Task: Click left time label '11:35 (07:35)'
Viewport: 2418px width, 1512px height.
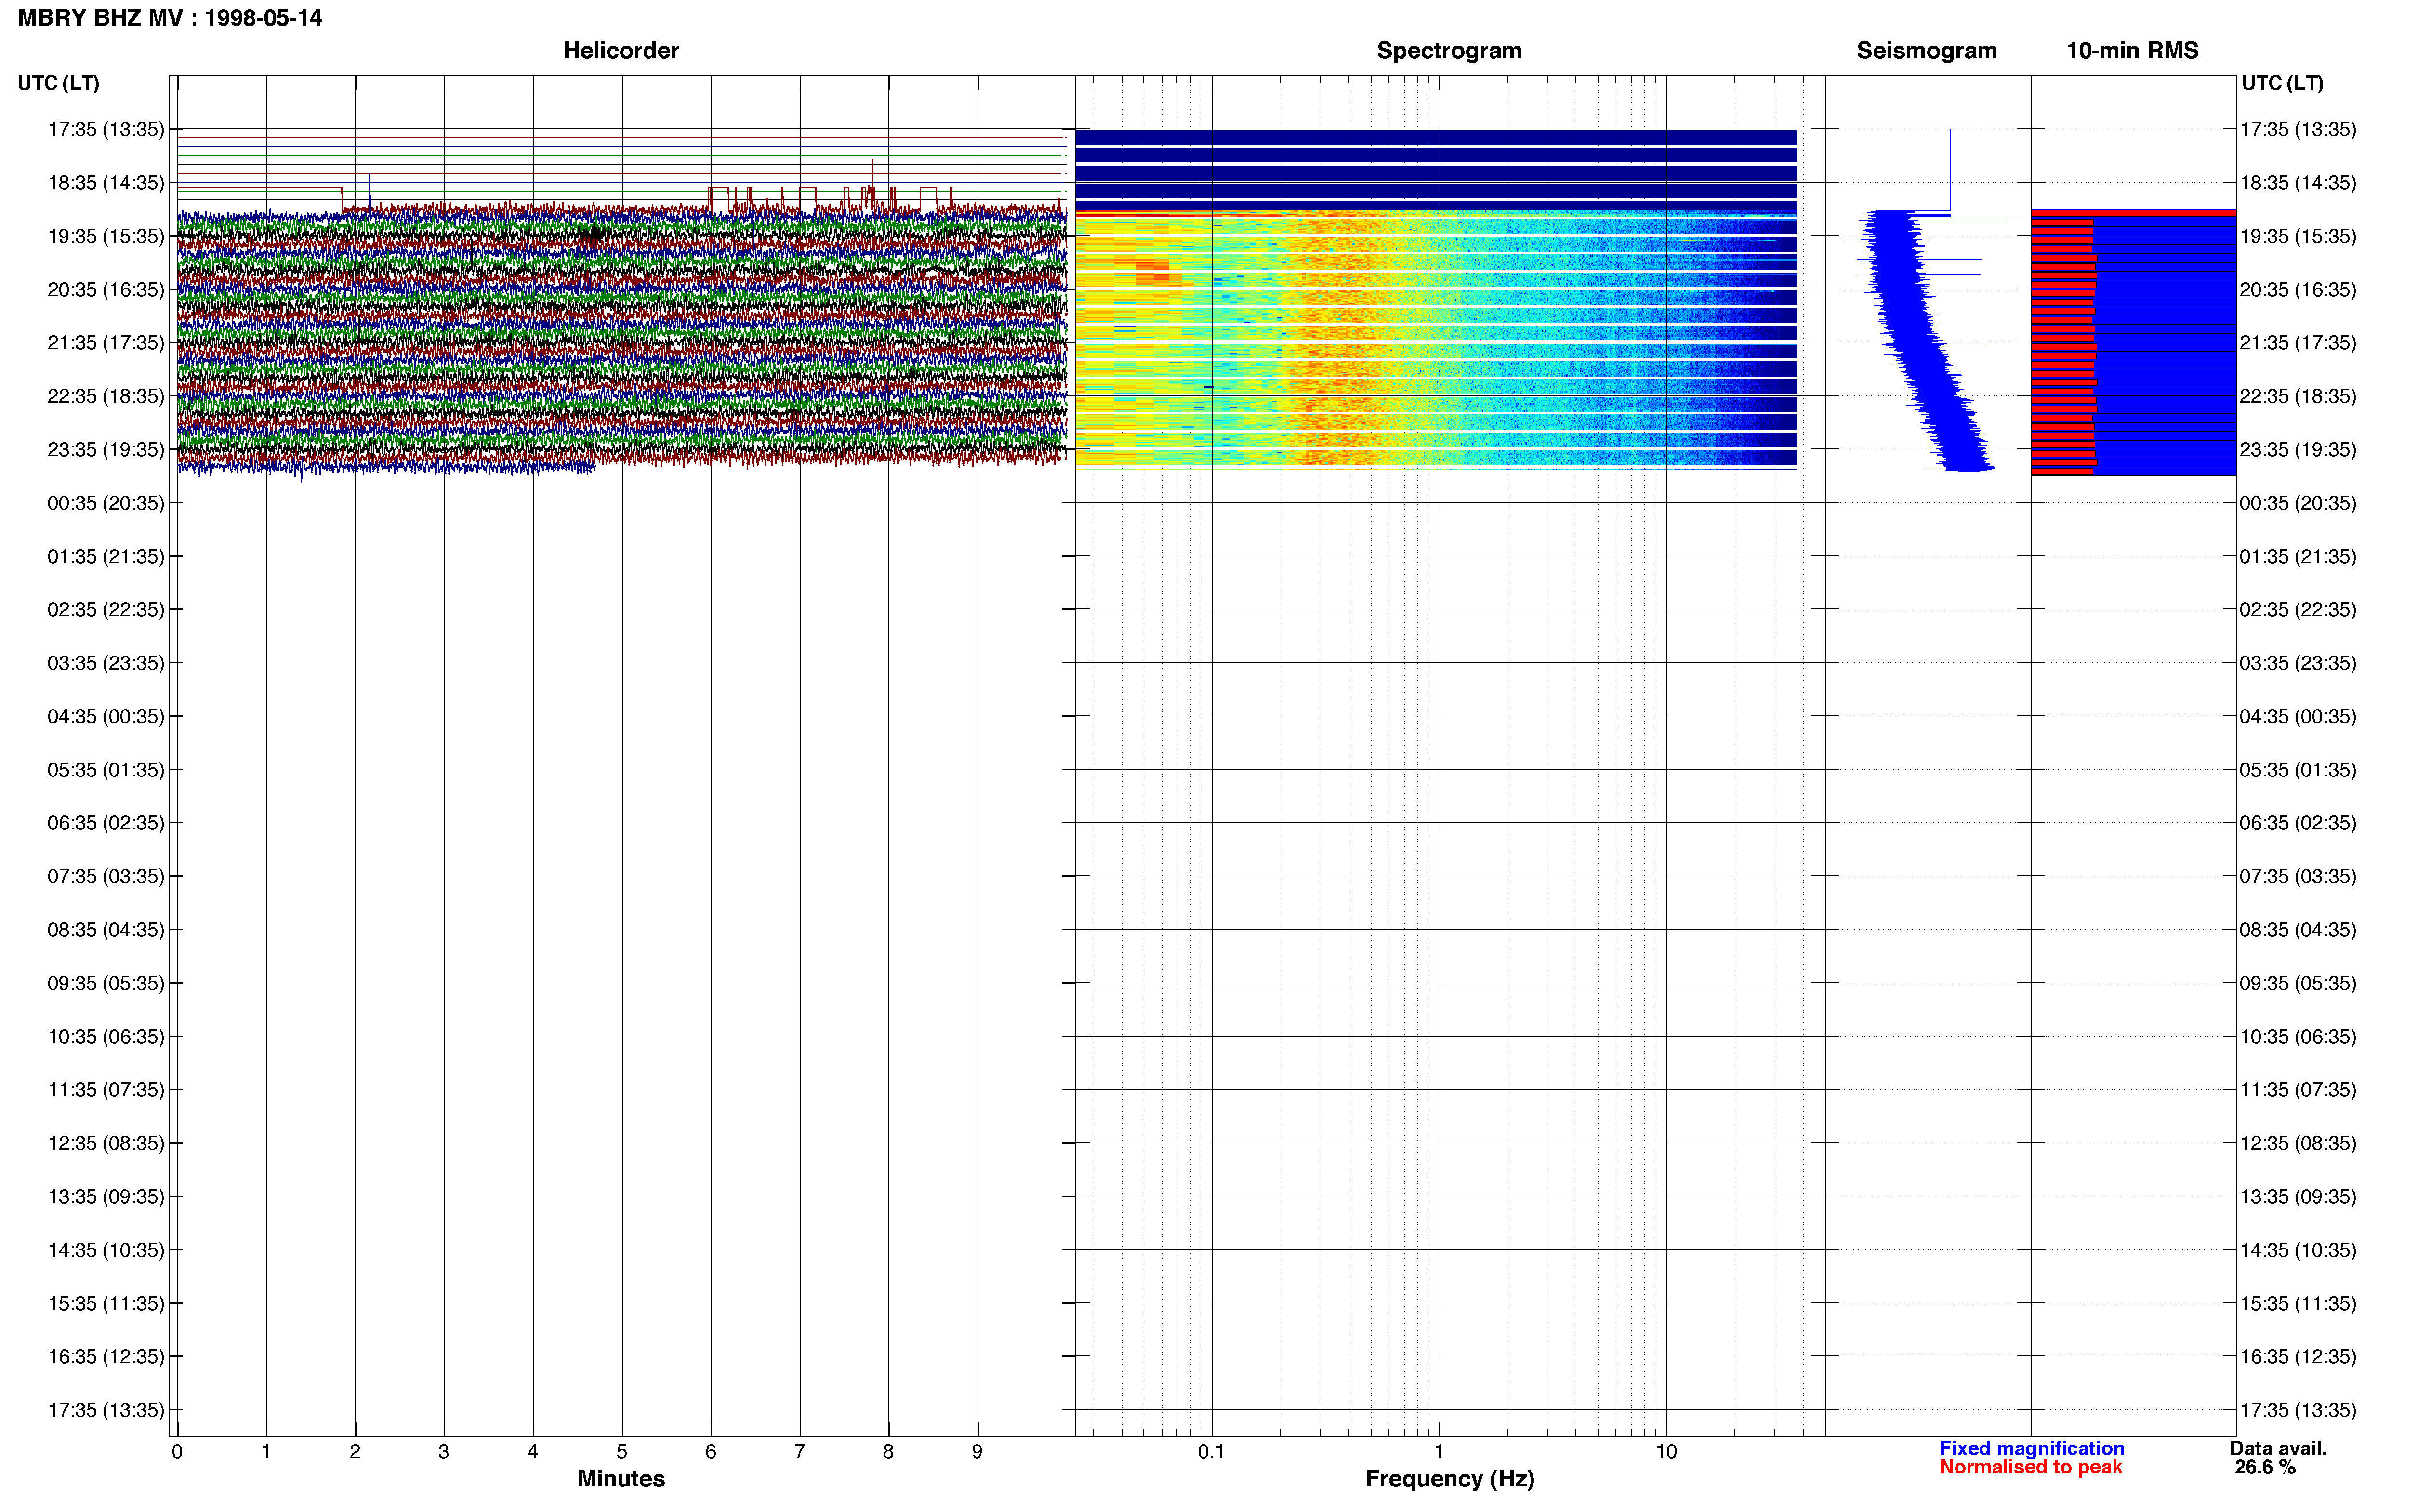Action: pyautogui.click(x=106, y=1090)
